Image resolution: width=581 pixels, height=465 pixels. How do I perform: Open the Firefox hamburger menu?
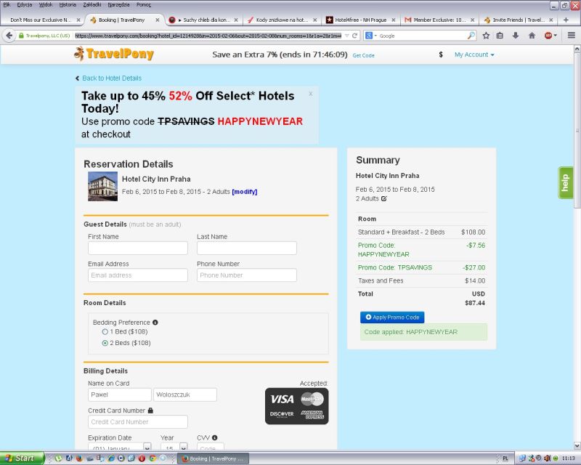coord(572,36)
